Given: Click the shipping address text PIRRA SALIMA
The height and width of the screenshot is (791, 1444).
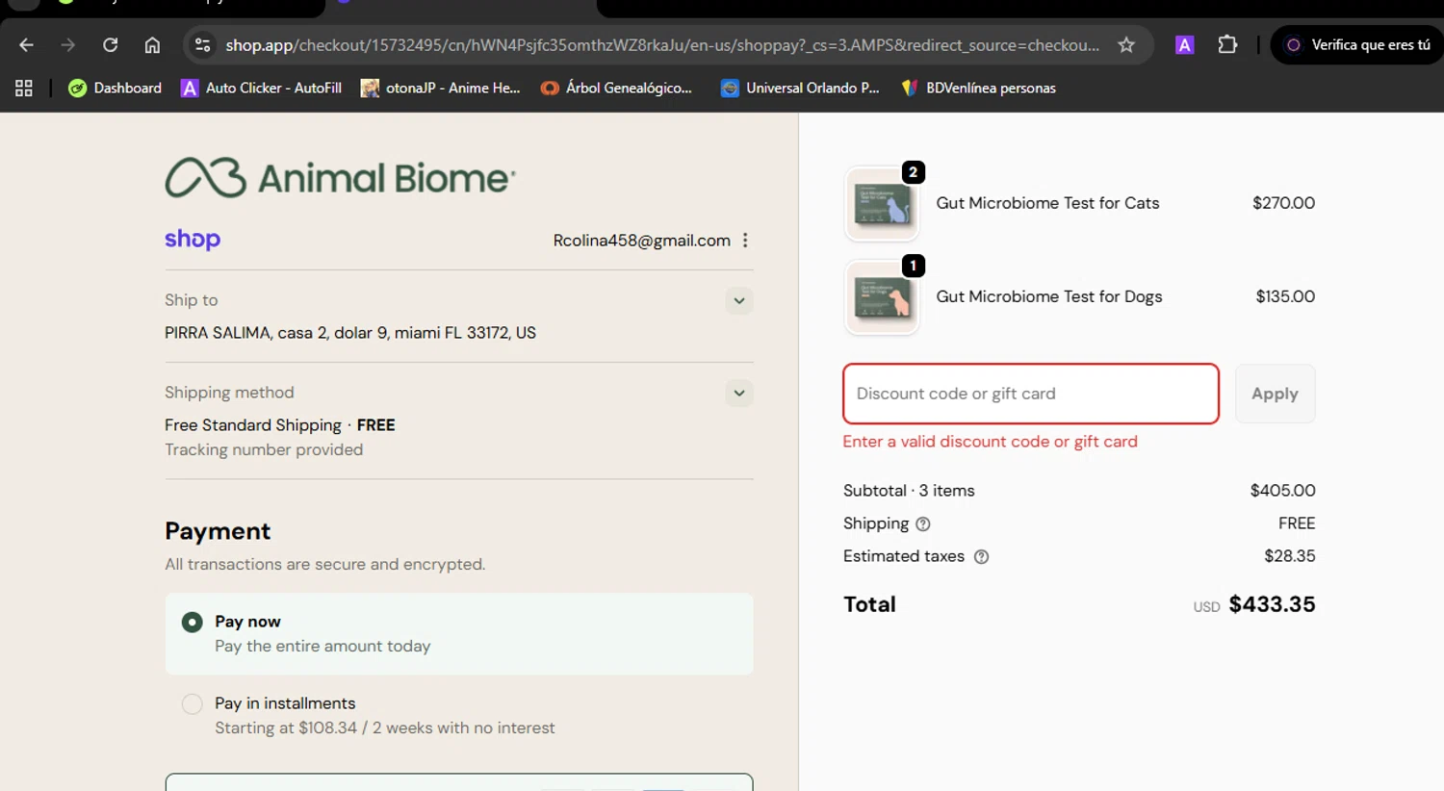Looking at the screenshot, I should [350, 333].
